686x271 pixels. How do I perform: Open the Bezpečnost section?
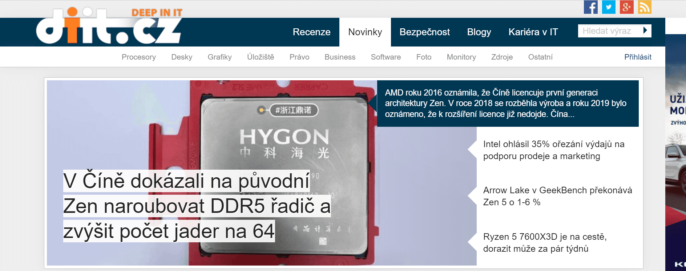[x=425, y=32]
